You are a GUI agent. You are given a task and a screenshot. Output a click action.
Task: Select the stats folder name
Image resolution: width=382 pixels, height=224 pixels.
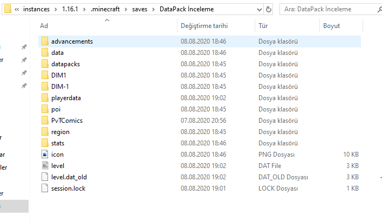(58, 143)
